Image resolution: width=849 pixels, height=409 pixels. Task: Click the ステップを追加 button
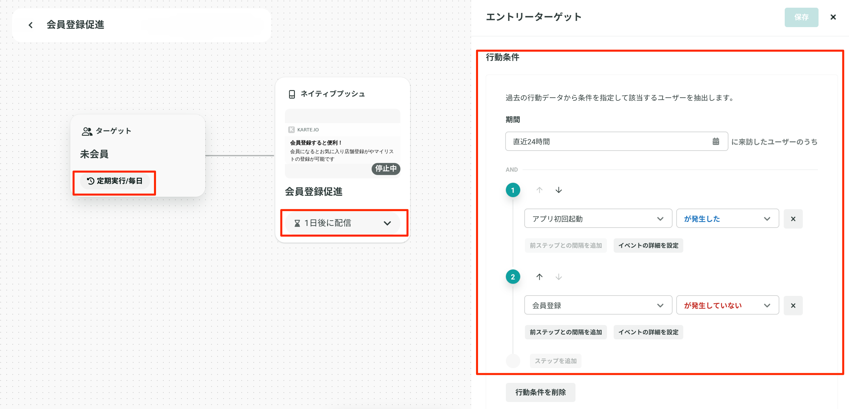(x=555, y=361)
